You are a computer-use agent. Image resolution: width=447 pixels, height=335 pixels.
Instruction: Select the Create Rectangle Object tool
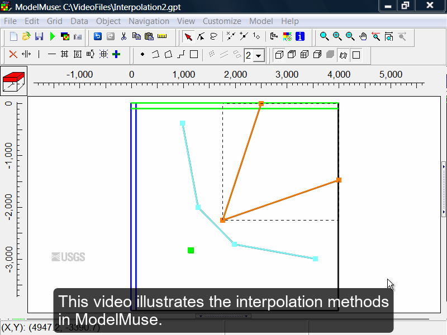pos(193,55)
